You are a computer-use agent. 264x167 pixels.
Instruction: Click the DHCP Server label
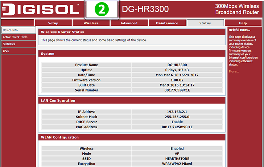[86, 122]
